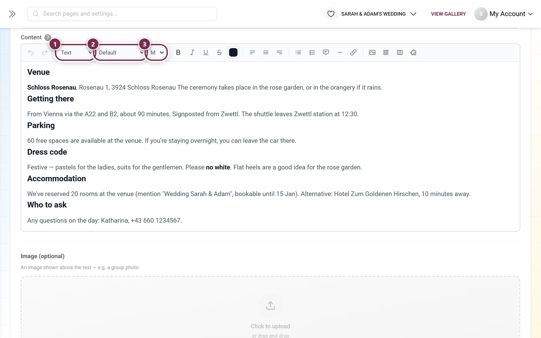Apply strikethrough formatting
The height and width of the screenshot is (338, 541).
click(x=219, y=53)
